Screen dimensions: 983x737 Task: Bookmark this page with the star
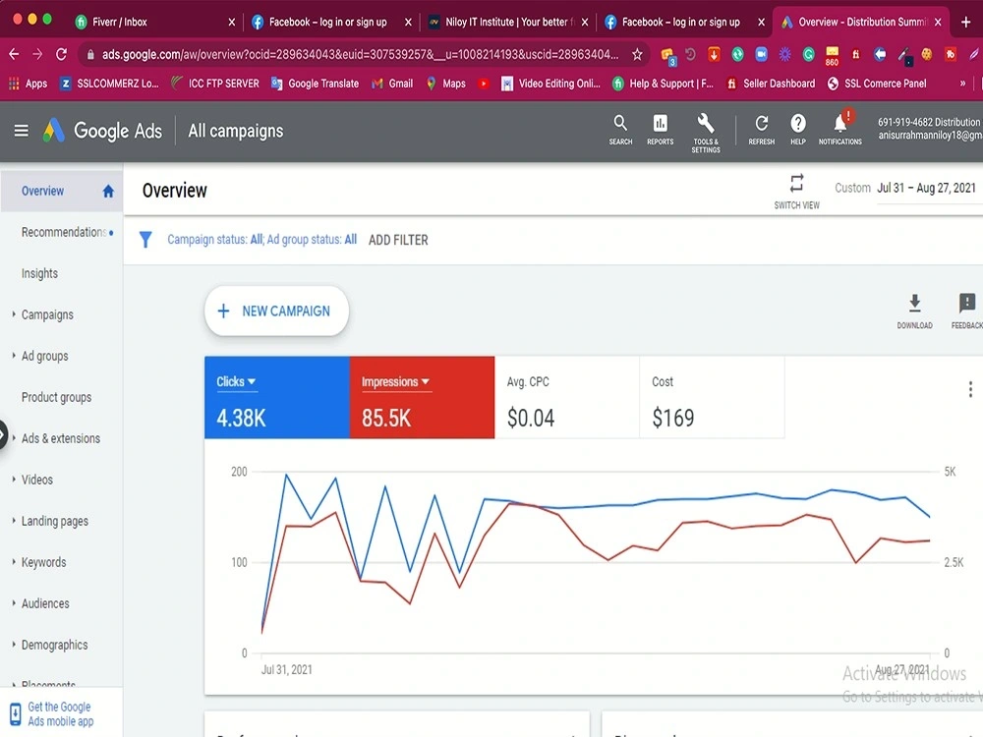[637, 54]
